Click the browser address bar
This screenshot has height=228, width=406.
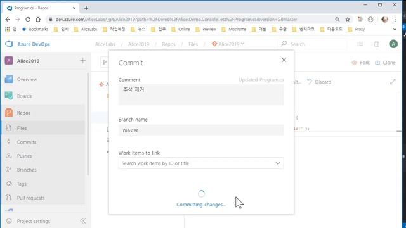point(176,20)
